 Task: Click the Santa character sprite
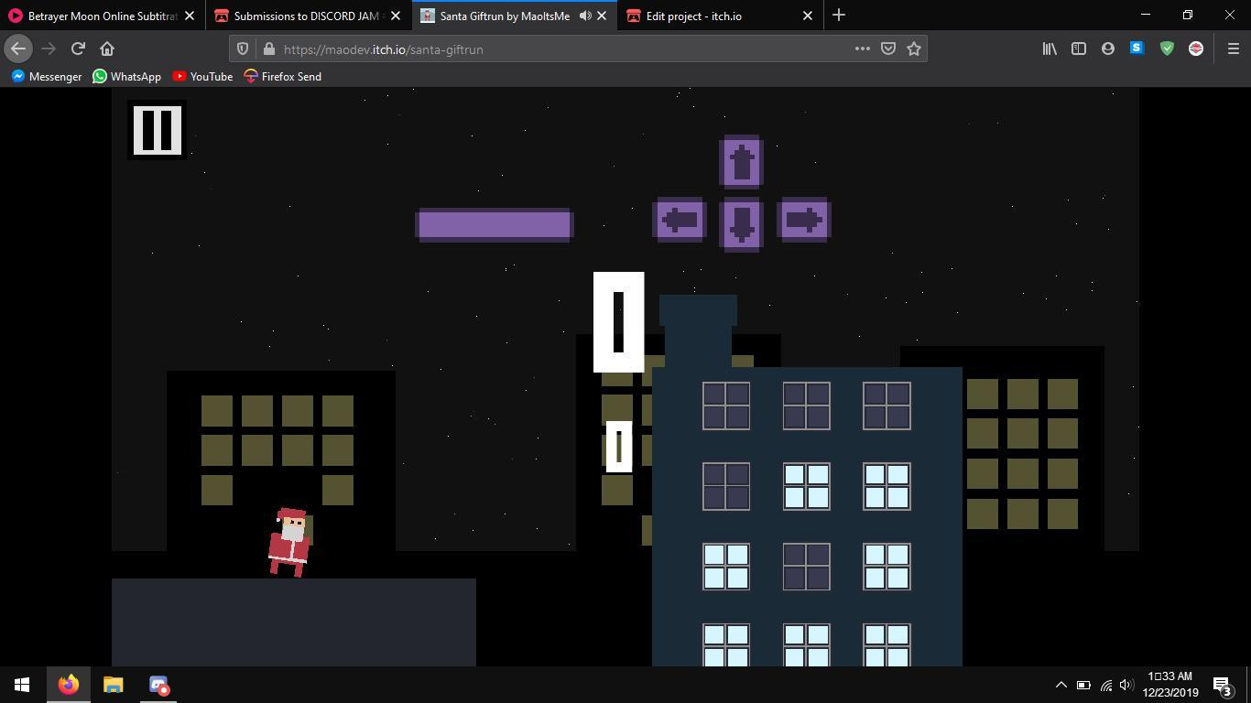(290, 542)
